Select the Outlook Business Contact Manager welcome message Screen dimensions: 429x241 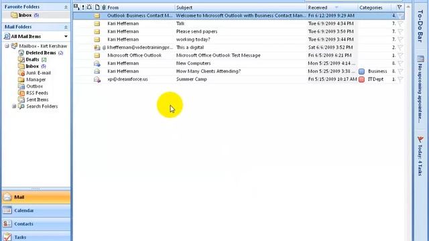pos(239,15)
